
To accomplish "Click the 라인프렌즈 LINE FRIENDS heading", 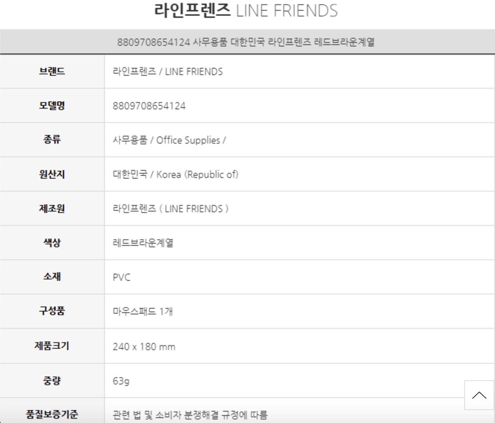I will point(246,11).
